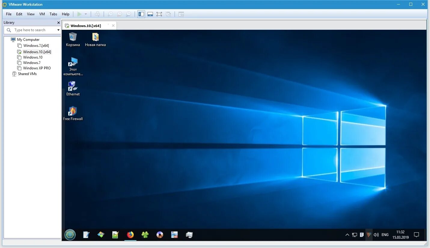Click the green Power On play button
Image resolution: width=430 pixels, height=248 pixels.
point(79,14)
